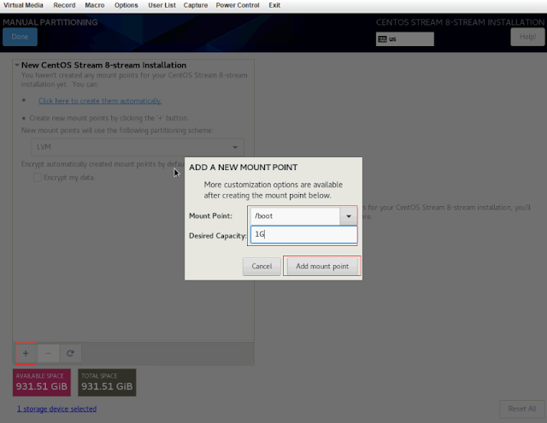Click Cancel in the mount point dialog
Viewport: 547px width, 423px height.
point(262,267)
